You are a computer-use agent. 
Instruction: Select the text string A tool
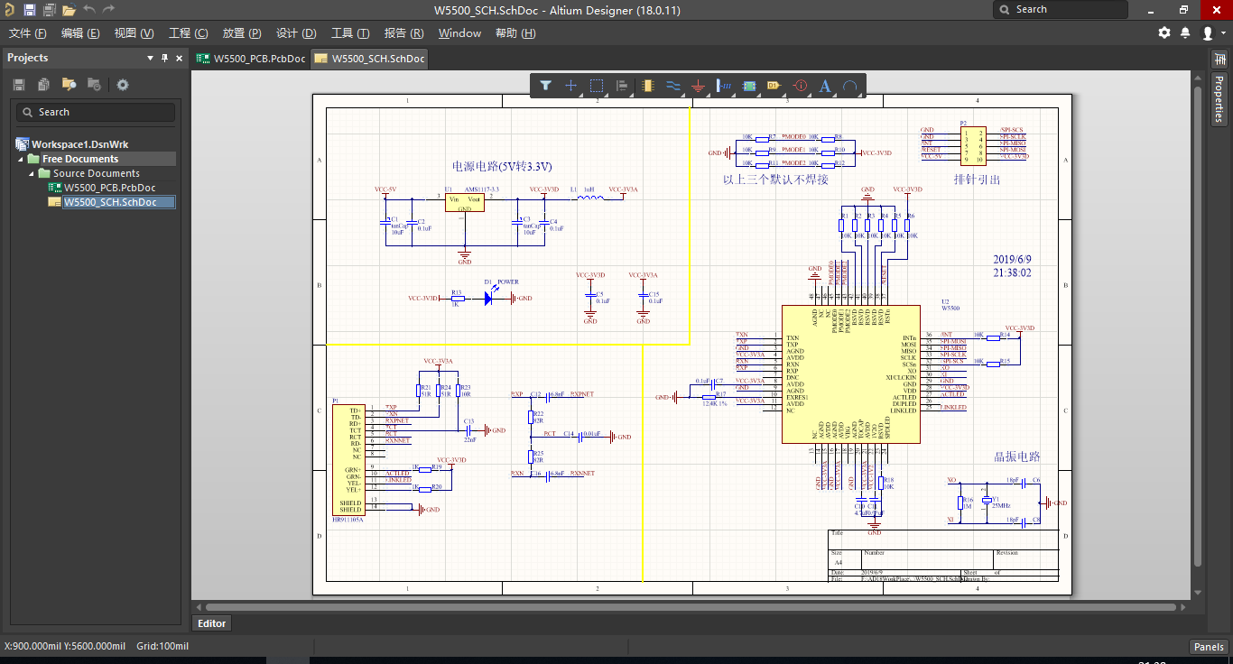pos(824,86)
